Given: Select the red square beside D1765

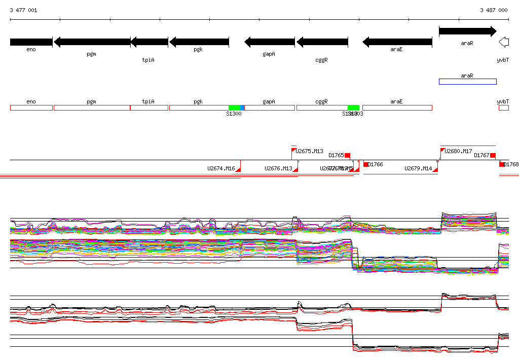Looking at the screenshot, I should [348, 155].
